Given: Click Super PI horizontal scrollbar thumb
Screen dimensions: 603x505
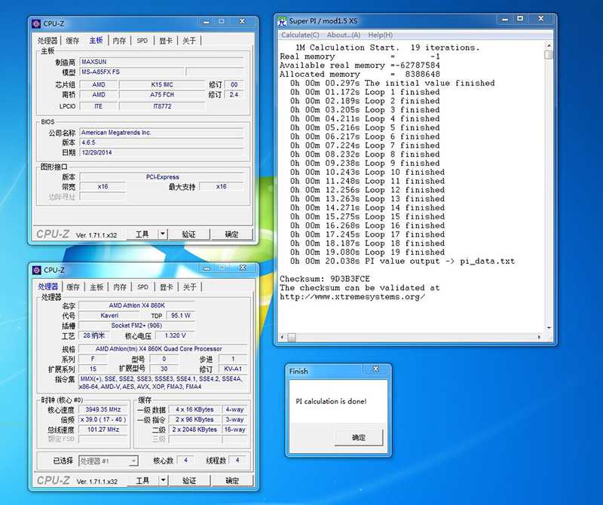Looking at the screenshot, I should 292,338.
